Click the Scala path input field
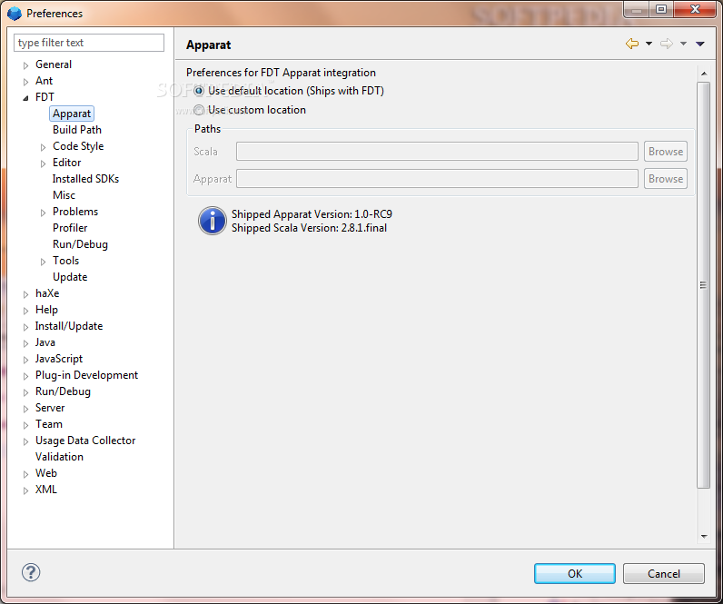 437,152
